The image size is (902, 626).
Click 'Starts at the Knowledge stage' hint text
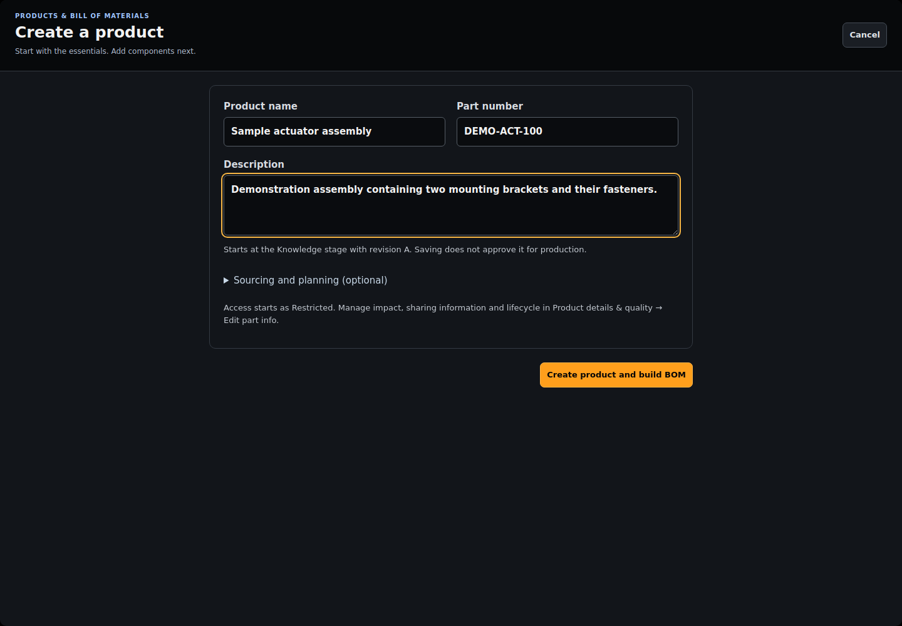click(x=405, y=250)
